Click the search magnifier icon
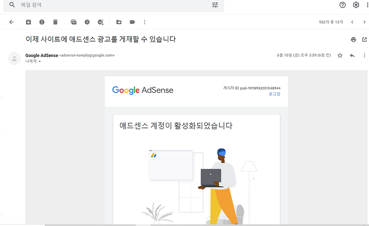The width and height of the screenshot is (369, 226). coord(12,5)
